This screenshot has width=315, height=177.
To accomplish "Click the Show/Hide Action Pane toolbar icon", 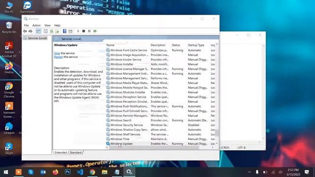I will (70, 31).
